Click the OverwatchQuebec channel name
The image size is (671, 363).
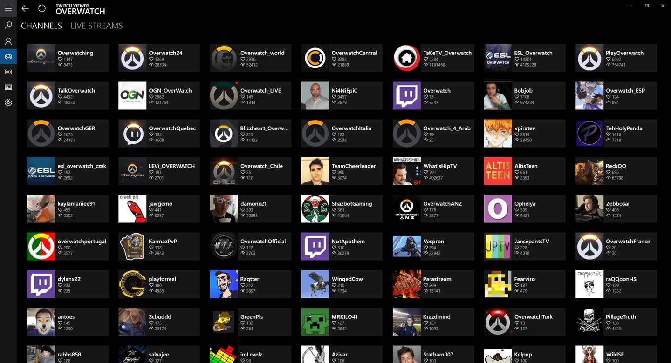[172, 128]
